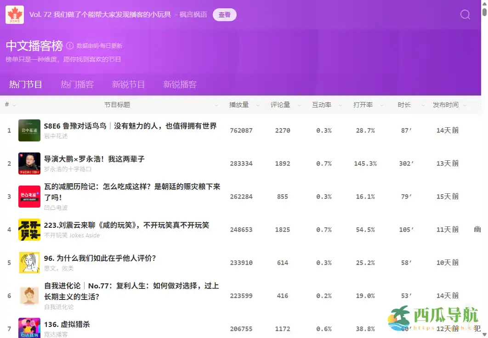Open sort dropdown on 播放量 column
This screenshot has width=488, height=338.
pos(258,105)
